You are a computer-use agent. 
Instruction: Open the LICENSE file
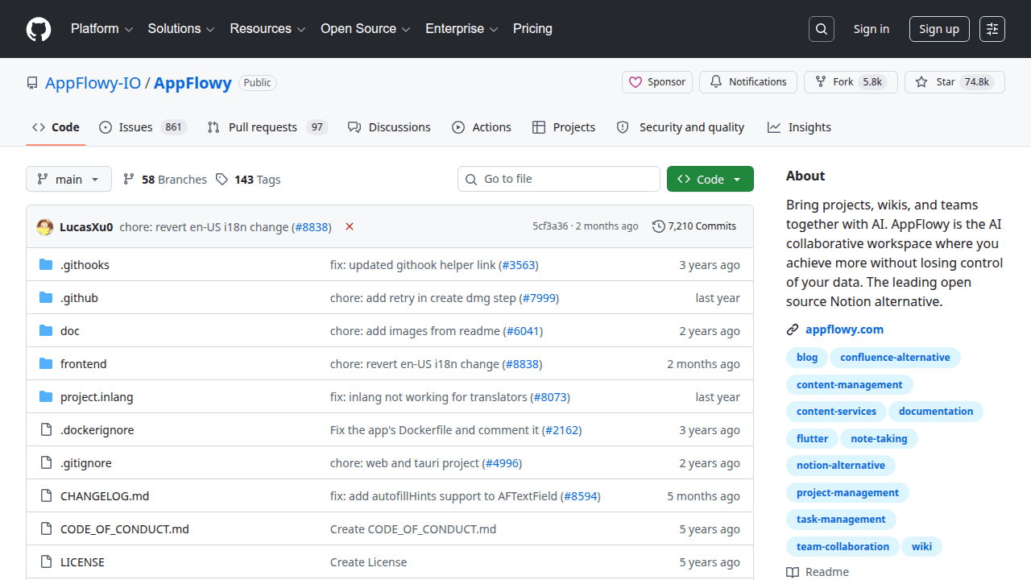82,562
